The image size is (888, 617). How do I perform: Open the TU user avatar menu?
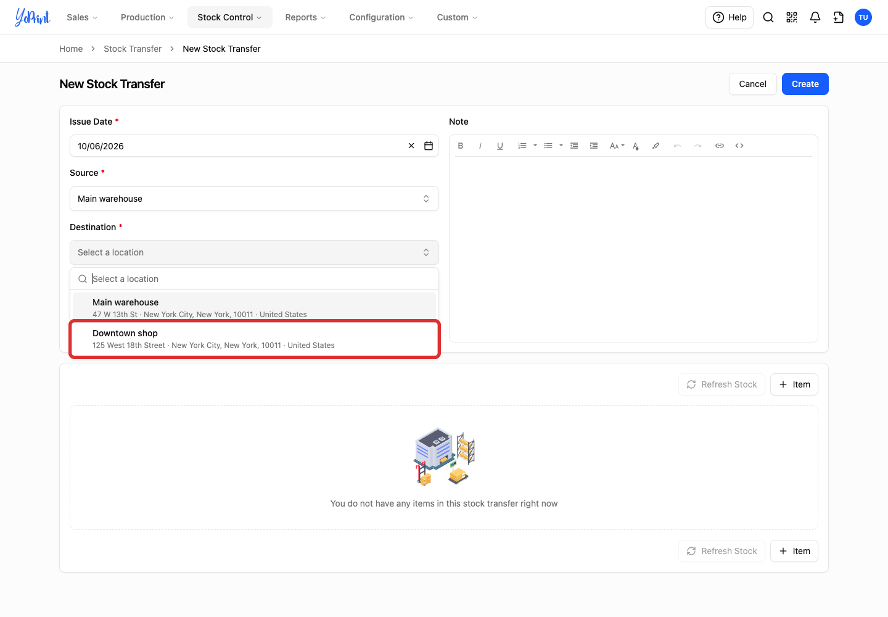point(863,17)
